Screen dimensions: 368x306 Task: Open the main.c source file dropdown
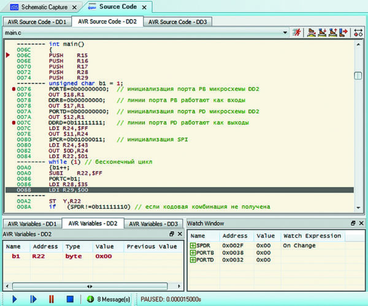click(x=285, y=33)
